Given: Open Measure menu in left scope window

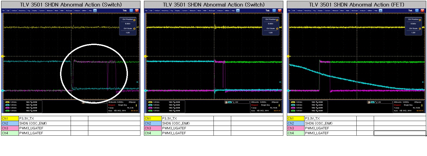Looking at the screenshot, I should (50, 11).
